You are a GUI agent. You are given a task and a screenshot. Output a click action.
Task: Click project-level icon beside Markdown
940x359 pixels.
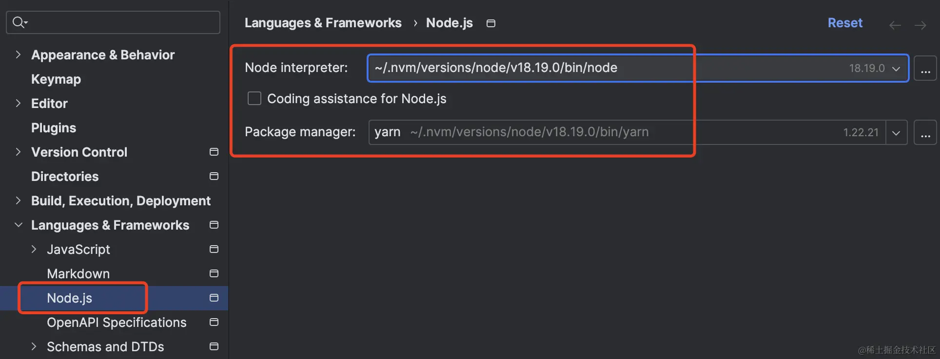point(214,274)
